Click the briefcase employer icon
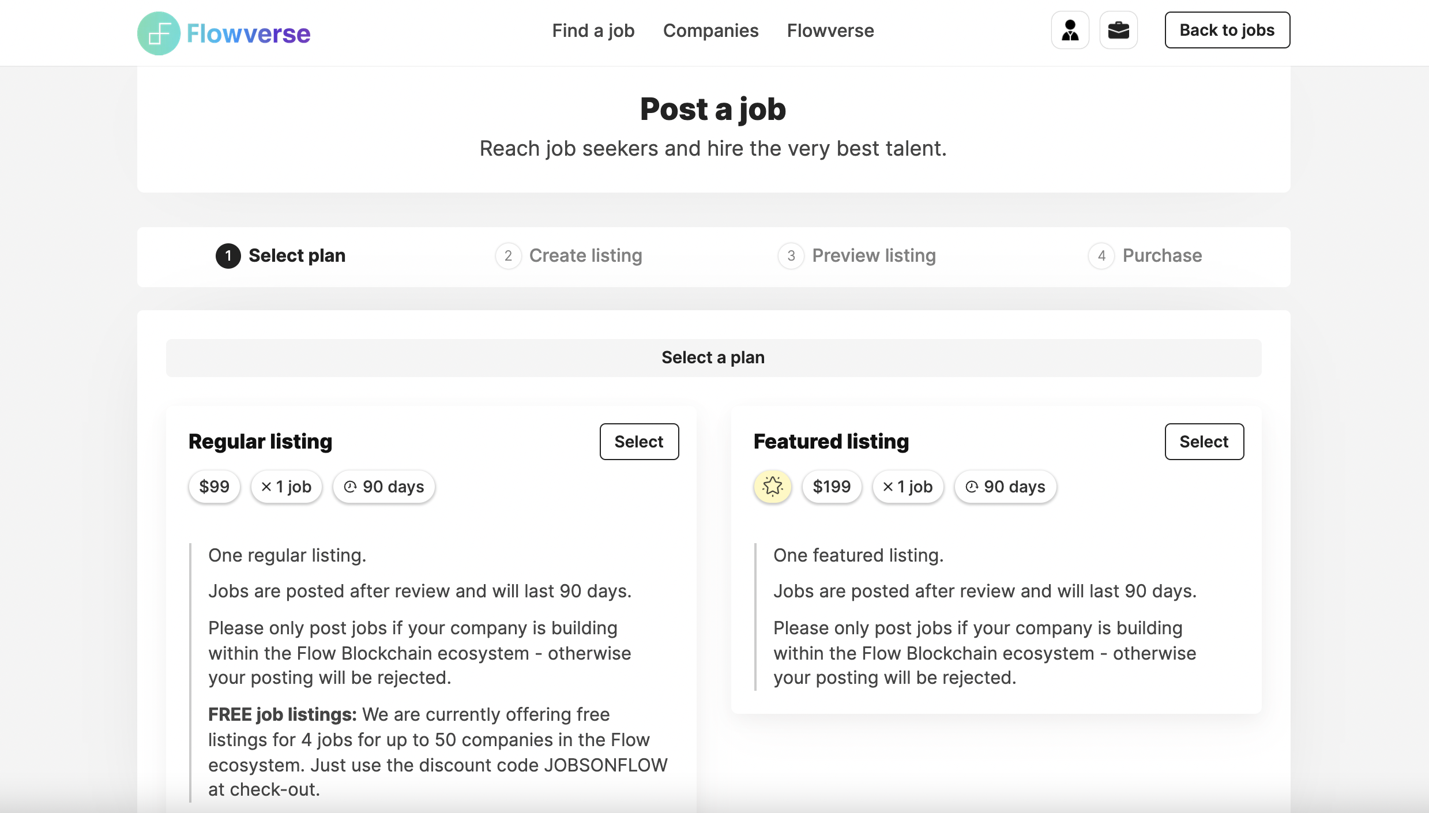The height and width of the screenshot is (813, 1429). tap(1118, 30)
